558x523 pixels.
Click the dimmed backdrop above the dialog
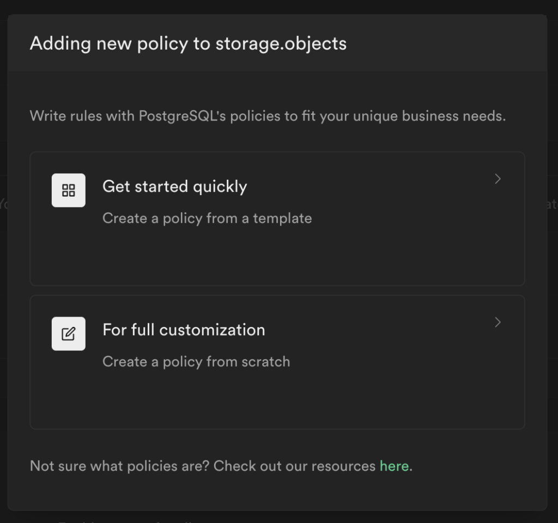pos(272,7)
